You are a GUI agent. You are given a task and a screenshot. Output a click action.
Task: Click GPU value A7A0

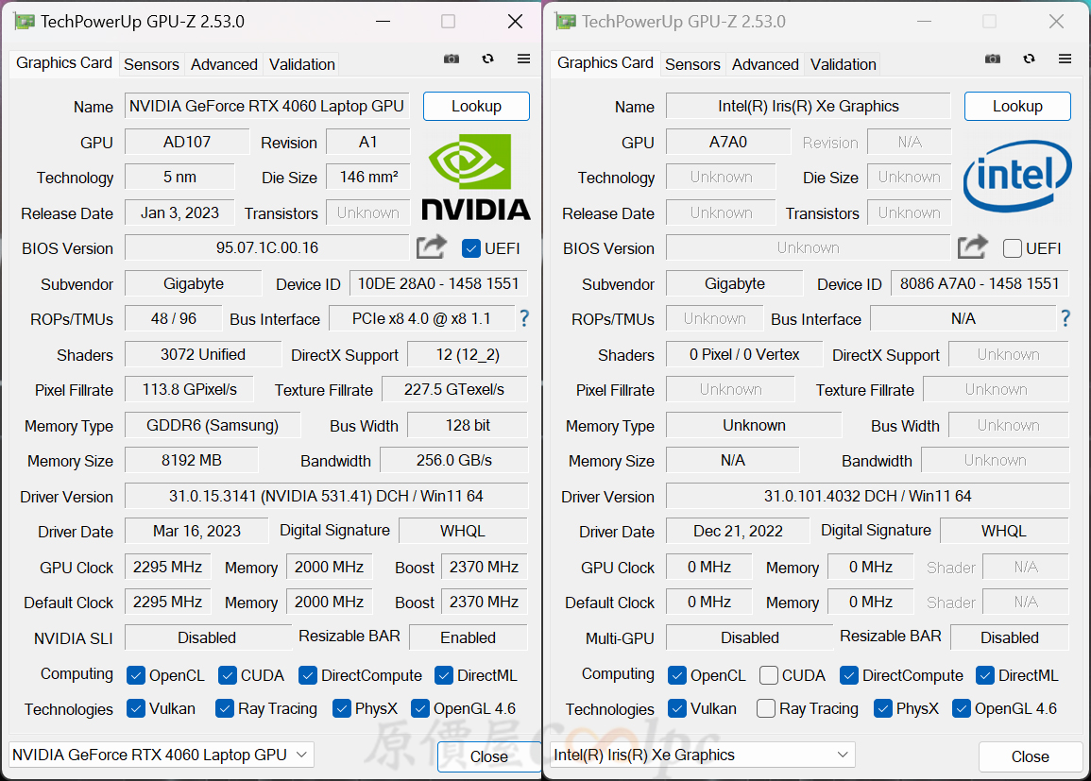coord(728,142)
